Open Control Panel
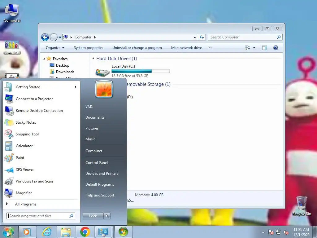Image resolution: width=317 pixels, height=238 pixels. pos(97,163)
